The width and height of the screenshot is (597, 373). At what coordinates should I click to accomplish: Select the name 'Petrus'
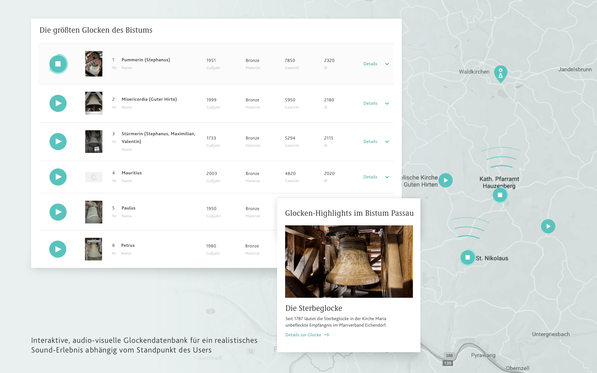pyautogui.click(x=128, y=245)
